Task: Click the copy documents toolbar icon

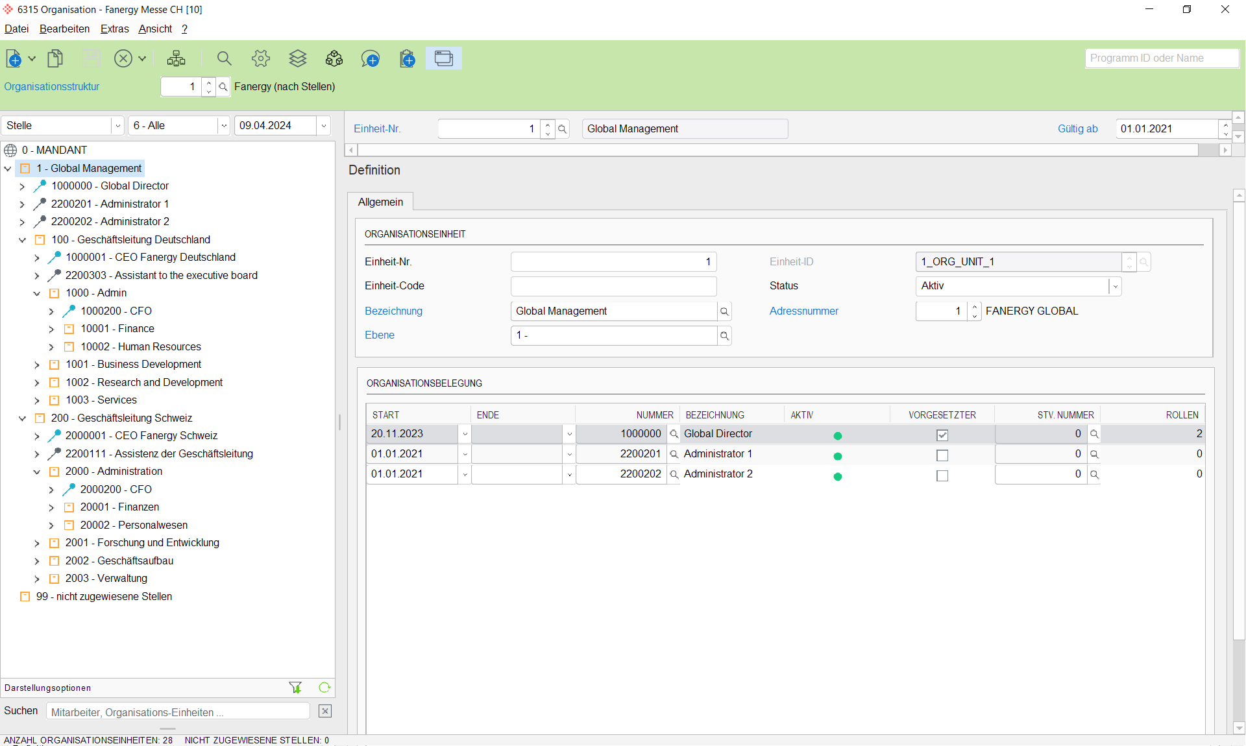Action: (x=55, y=59)
